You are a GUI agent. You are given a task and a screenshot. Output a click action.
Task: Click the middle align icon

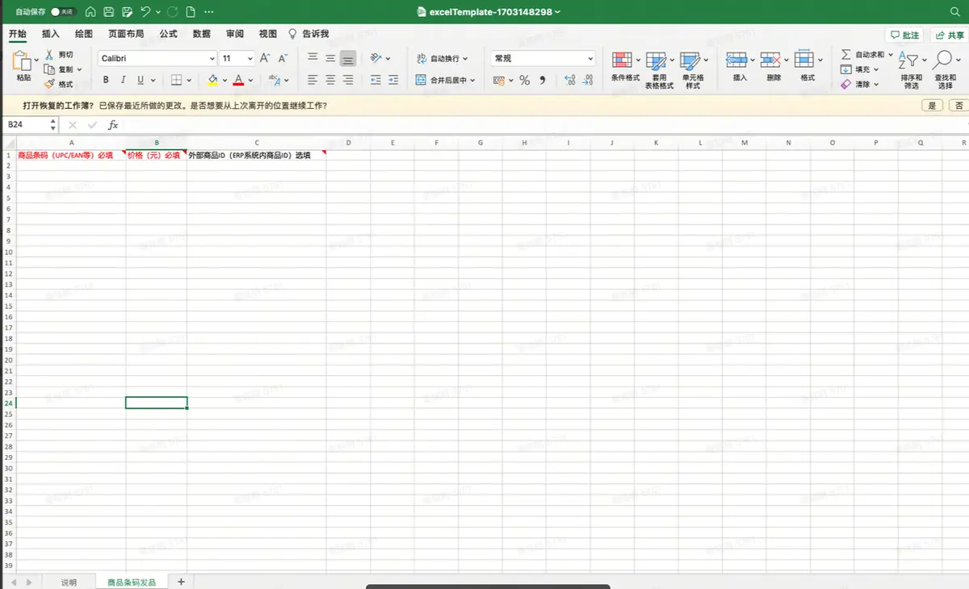pyautogui.click(x=330, y=58)
